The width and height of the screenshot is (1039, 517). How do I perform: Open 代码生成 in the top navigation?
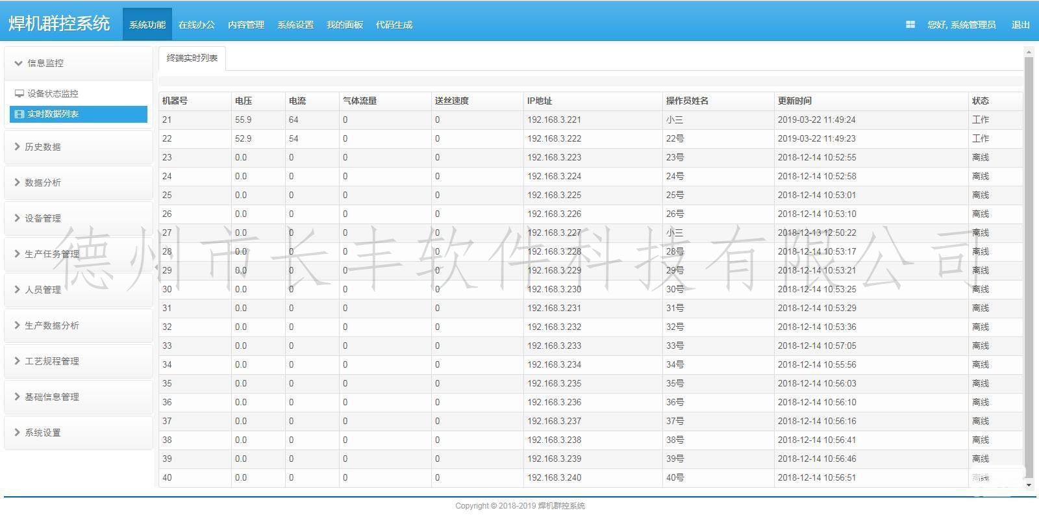point(394,25)
